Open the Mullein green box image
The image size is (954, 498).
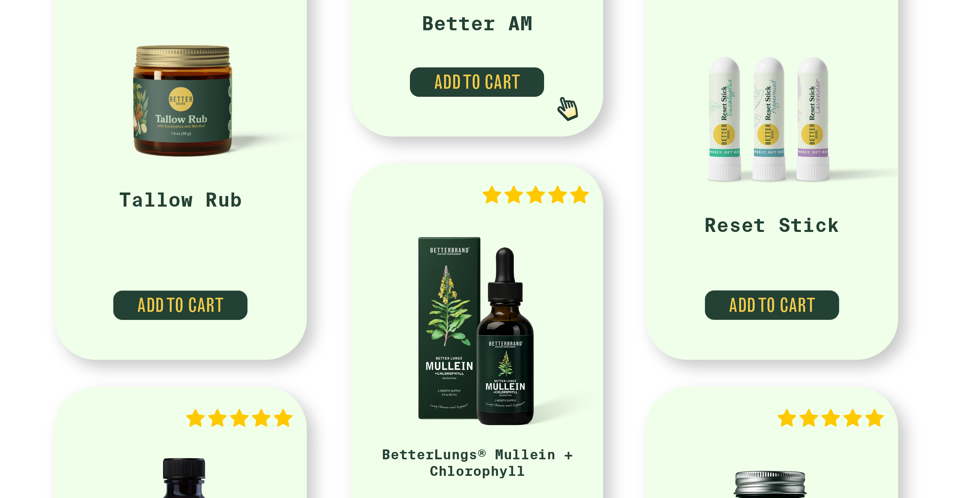449,328
